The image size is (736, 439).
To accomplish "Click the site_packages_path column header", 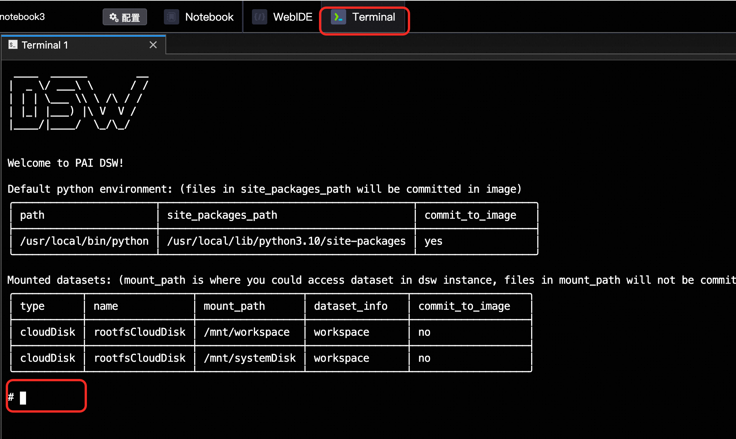I will pos(222,215).
